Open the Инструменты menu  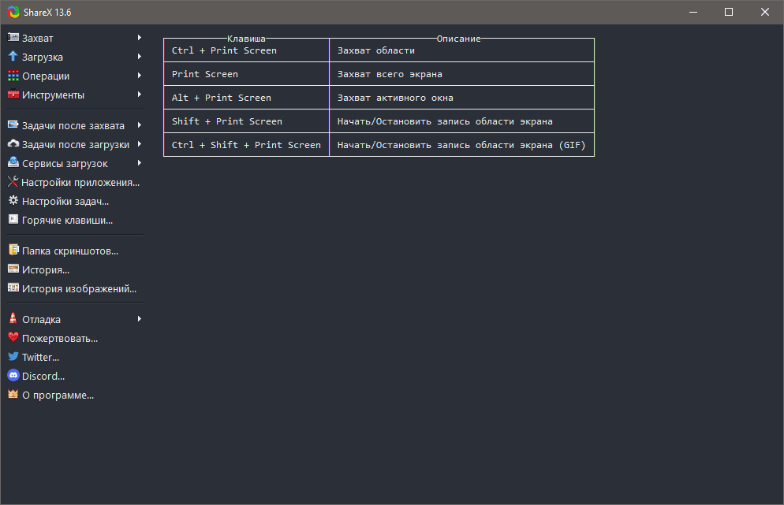(x=75, y=95)
